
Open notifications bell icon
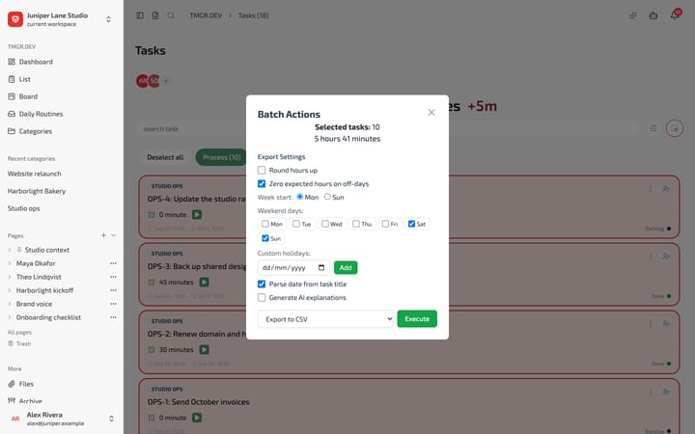tap(674, 15)
